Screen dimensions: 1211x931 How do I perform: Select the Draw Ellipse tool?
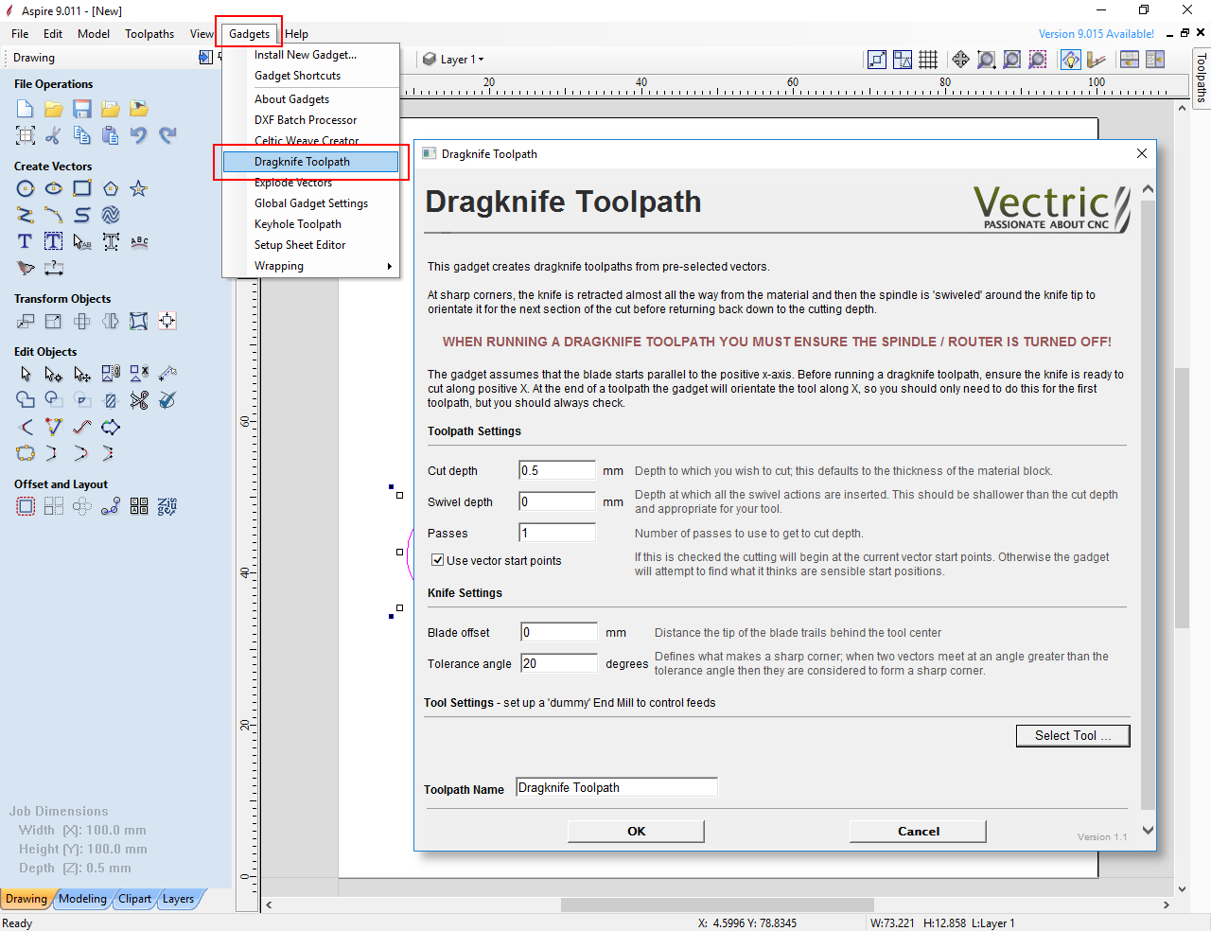pos(54,188)
